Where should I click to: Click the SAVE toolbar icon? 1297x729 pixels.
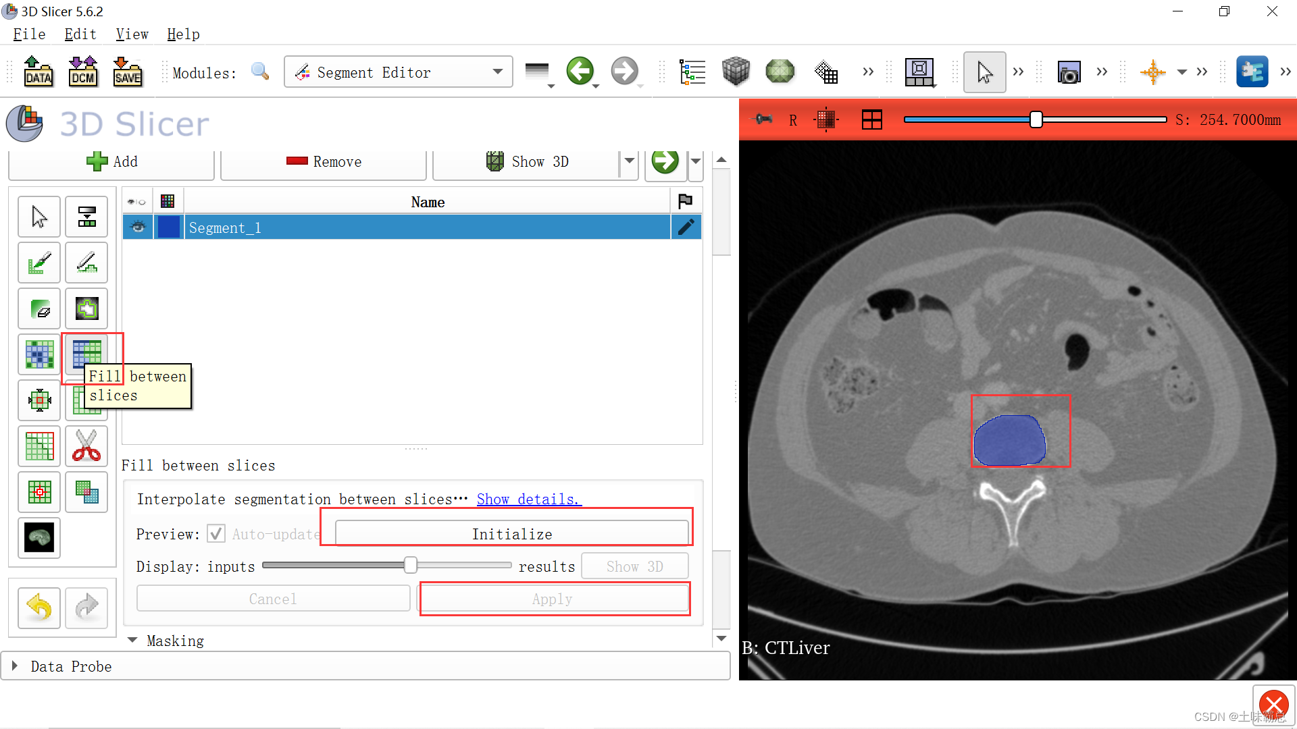click(128, 71)
